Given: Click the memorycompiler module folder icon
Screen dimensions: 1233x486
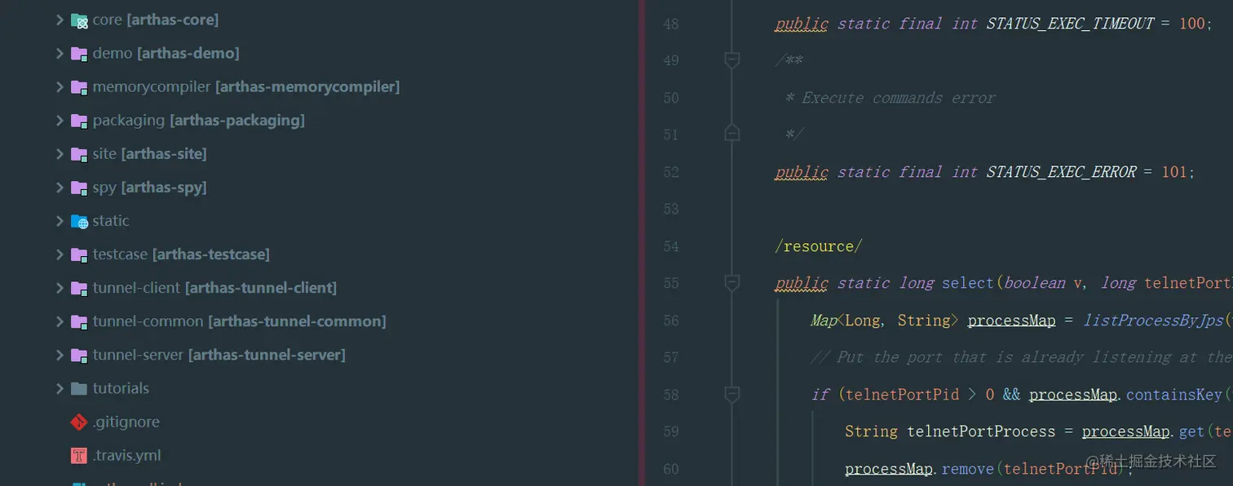Looking at the screenshot, I should (x=79, y=87).
